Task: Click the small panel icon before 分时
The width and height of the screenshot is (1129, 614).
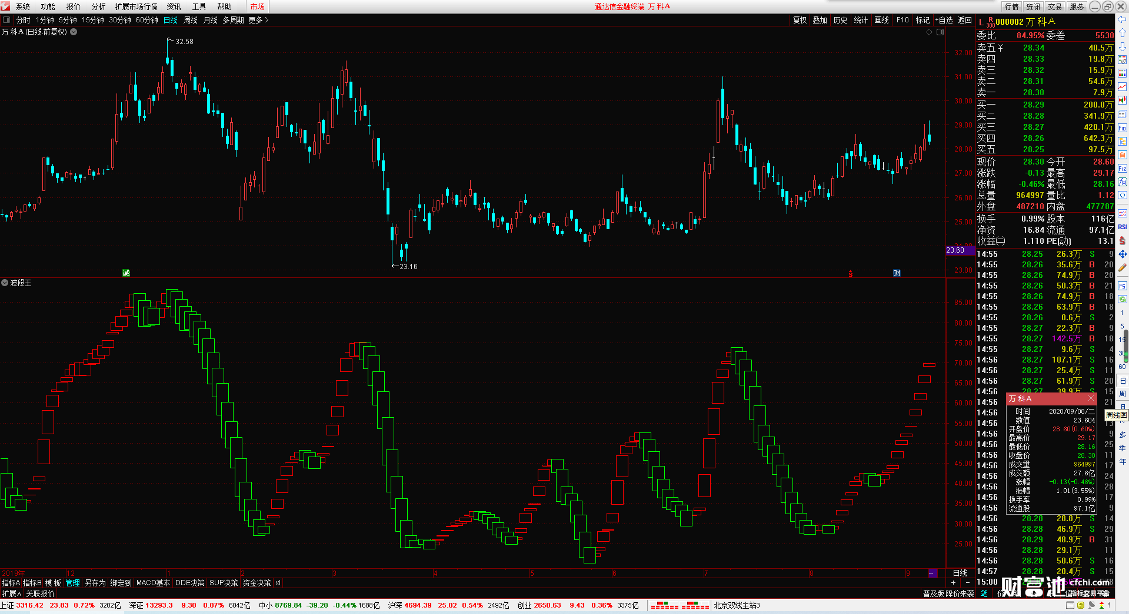Action: click(6, 20)
